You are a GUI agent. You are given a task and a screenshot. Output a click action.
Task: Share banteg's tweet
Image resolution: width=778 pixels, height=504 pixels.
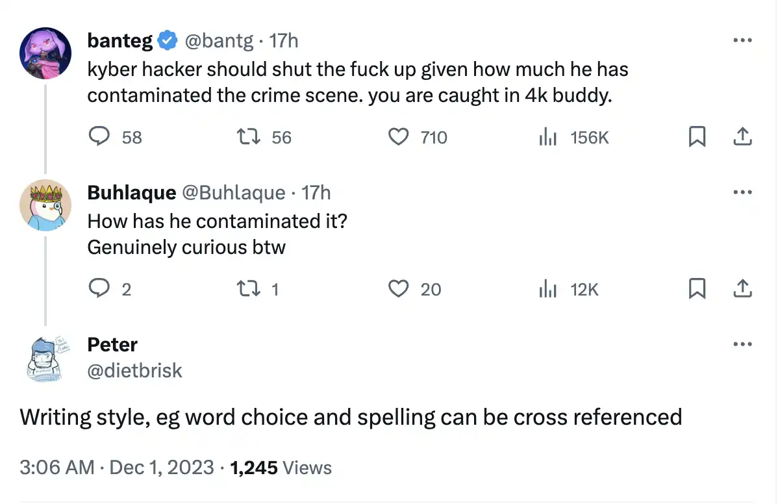[742, 137]
